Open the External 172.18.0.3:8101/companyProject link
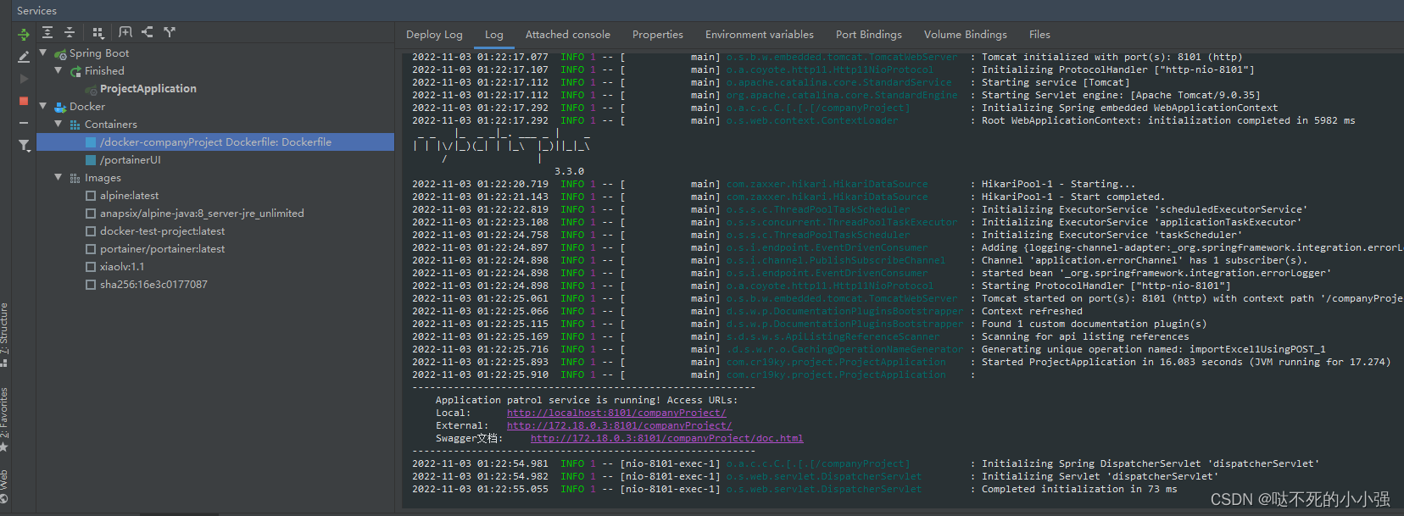The height and width of the screenshot is (516, 1404). click(x=620, y=426)
